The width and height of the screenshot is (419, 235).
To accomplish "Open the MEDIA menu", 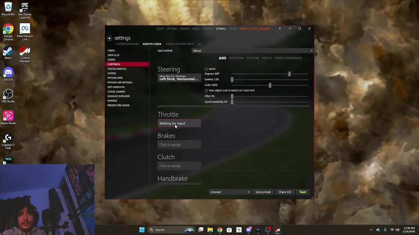I will (196, 29).
